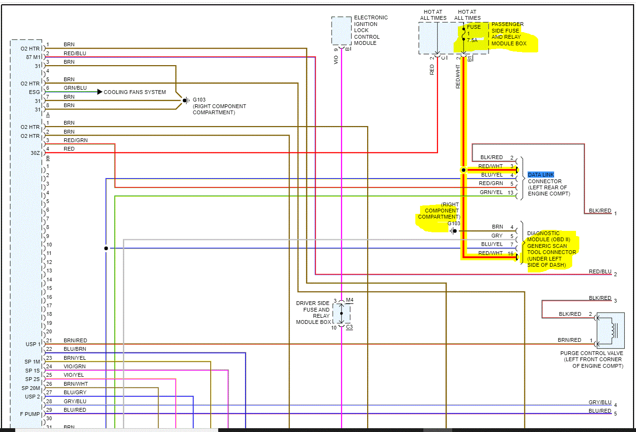Click the BRN/RED label at purge valve pin 1

coord(569,340)
